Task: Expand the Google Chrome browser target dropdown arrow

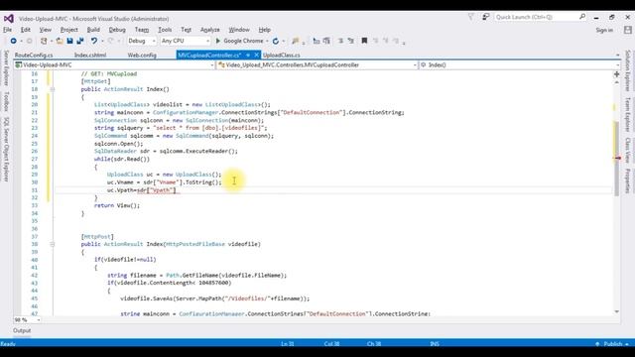Action: pos(267,41)
